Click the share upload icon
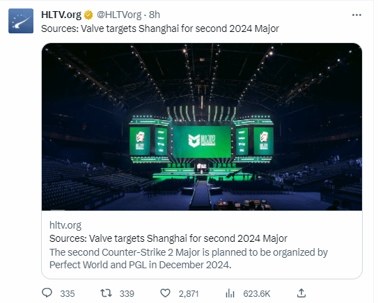 (x=301, y=293)
